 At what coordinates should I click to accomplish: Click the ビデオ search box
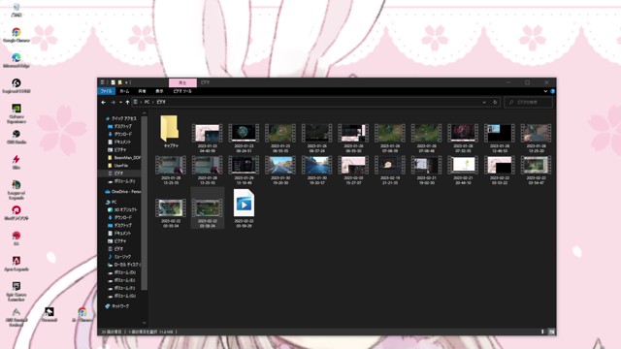[x=528, y=102]
